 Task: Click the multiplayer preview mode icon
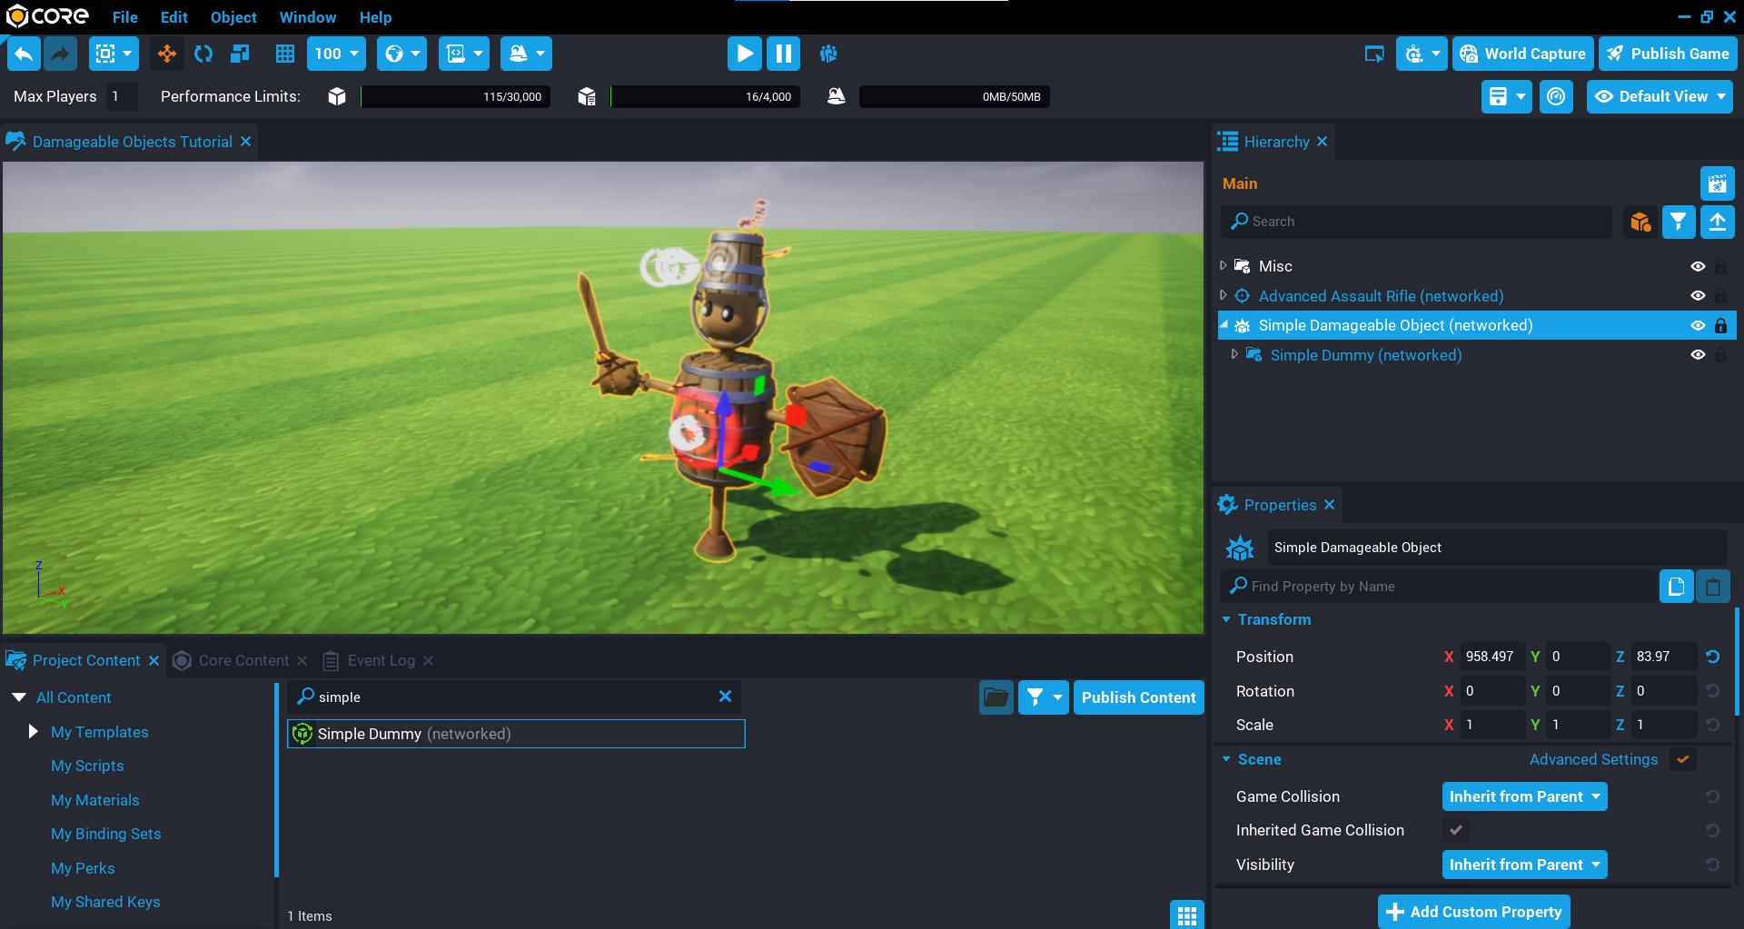coord(827,54)
